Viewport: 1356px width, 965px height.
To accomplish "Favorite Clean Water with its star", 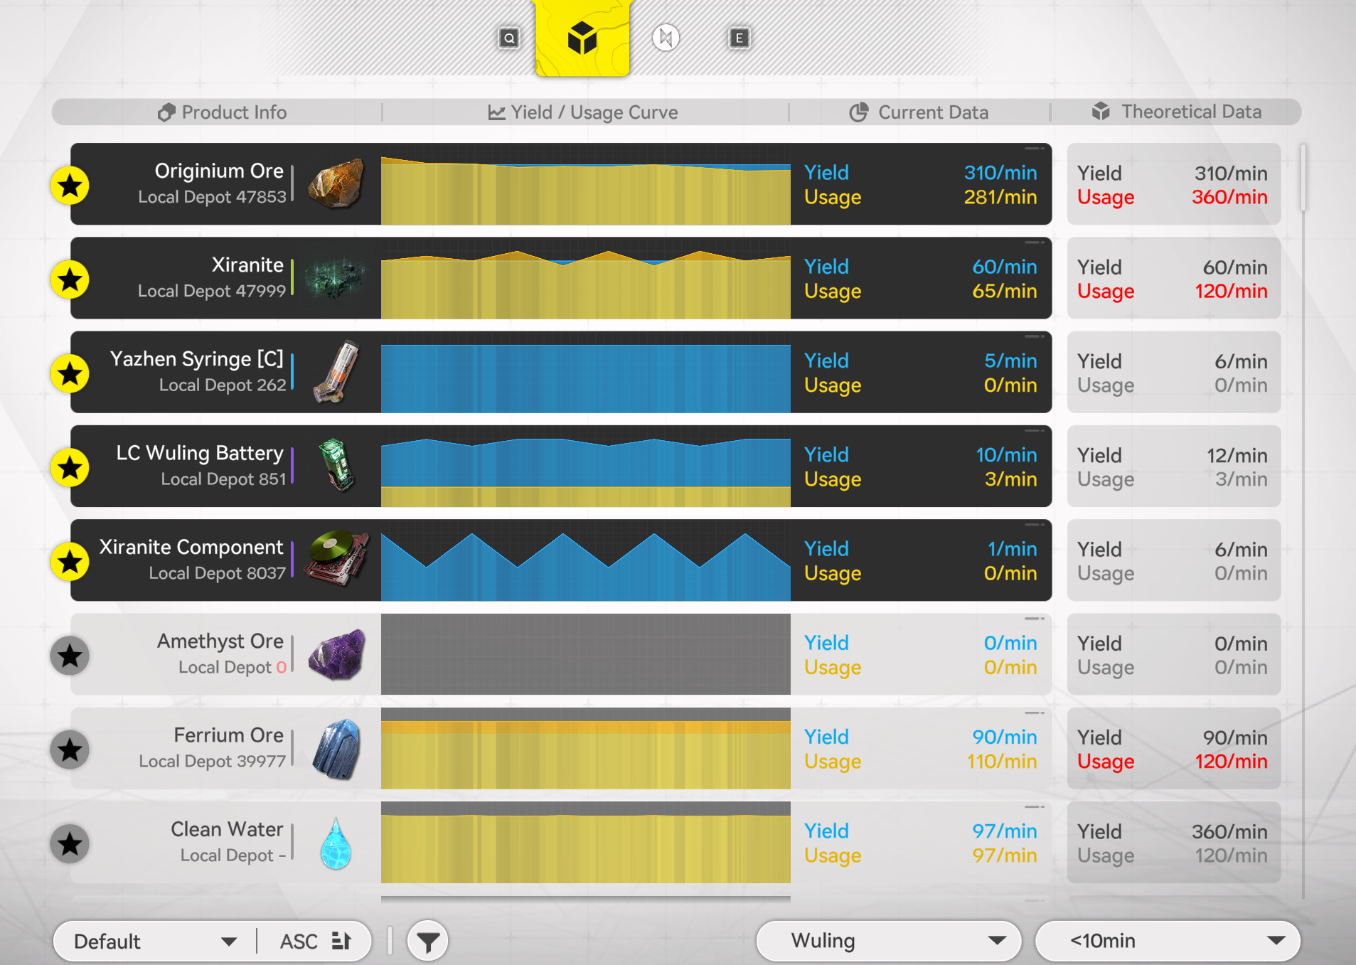I will point(70,844).
